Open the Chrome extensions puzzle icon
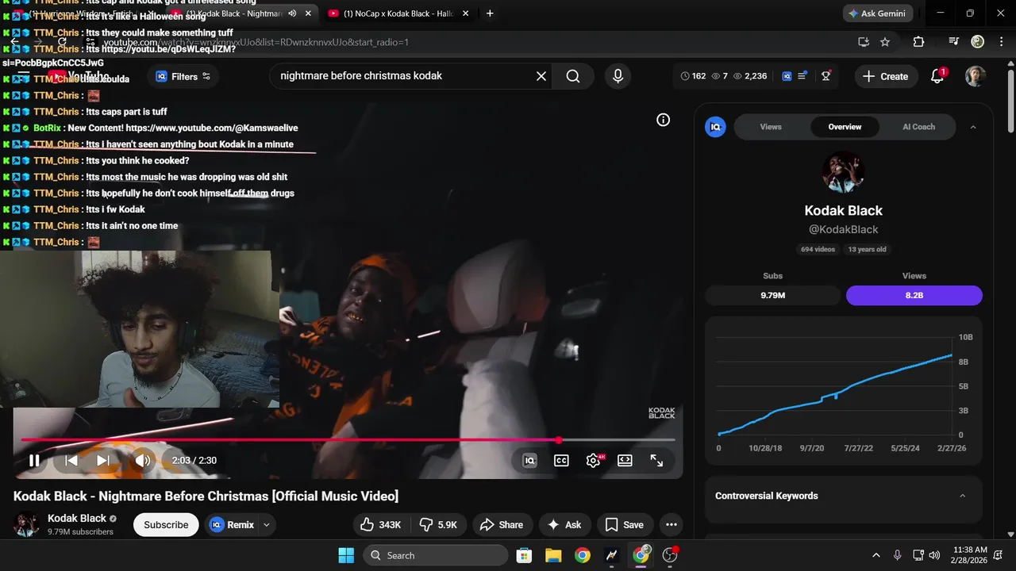1016x571 pixels. 918,42
